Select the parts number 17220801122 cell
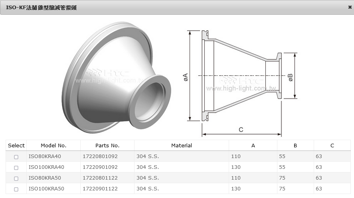 tap(100, 178)
